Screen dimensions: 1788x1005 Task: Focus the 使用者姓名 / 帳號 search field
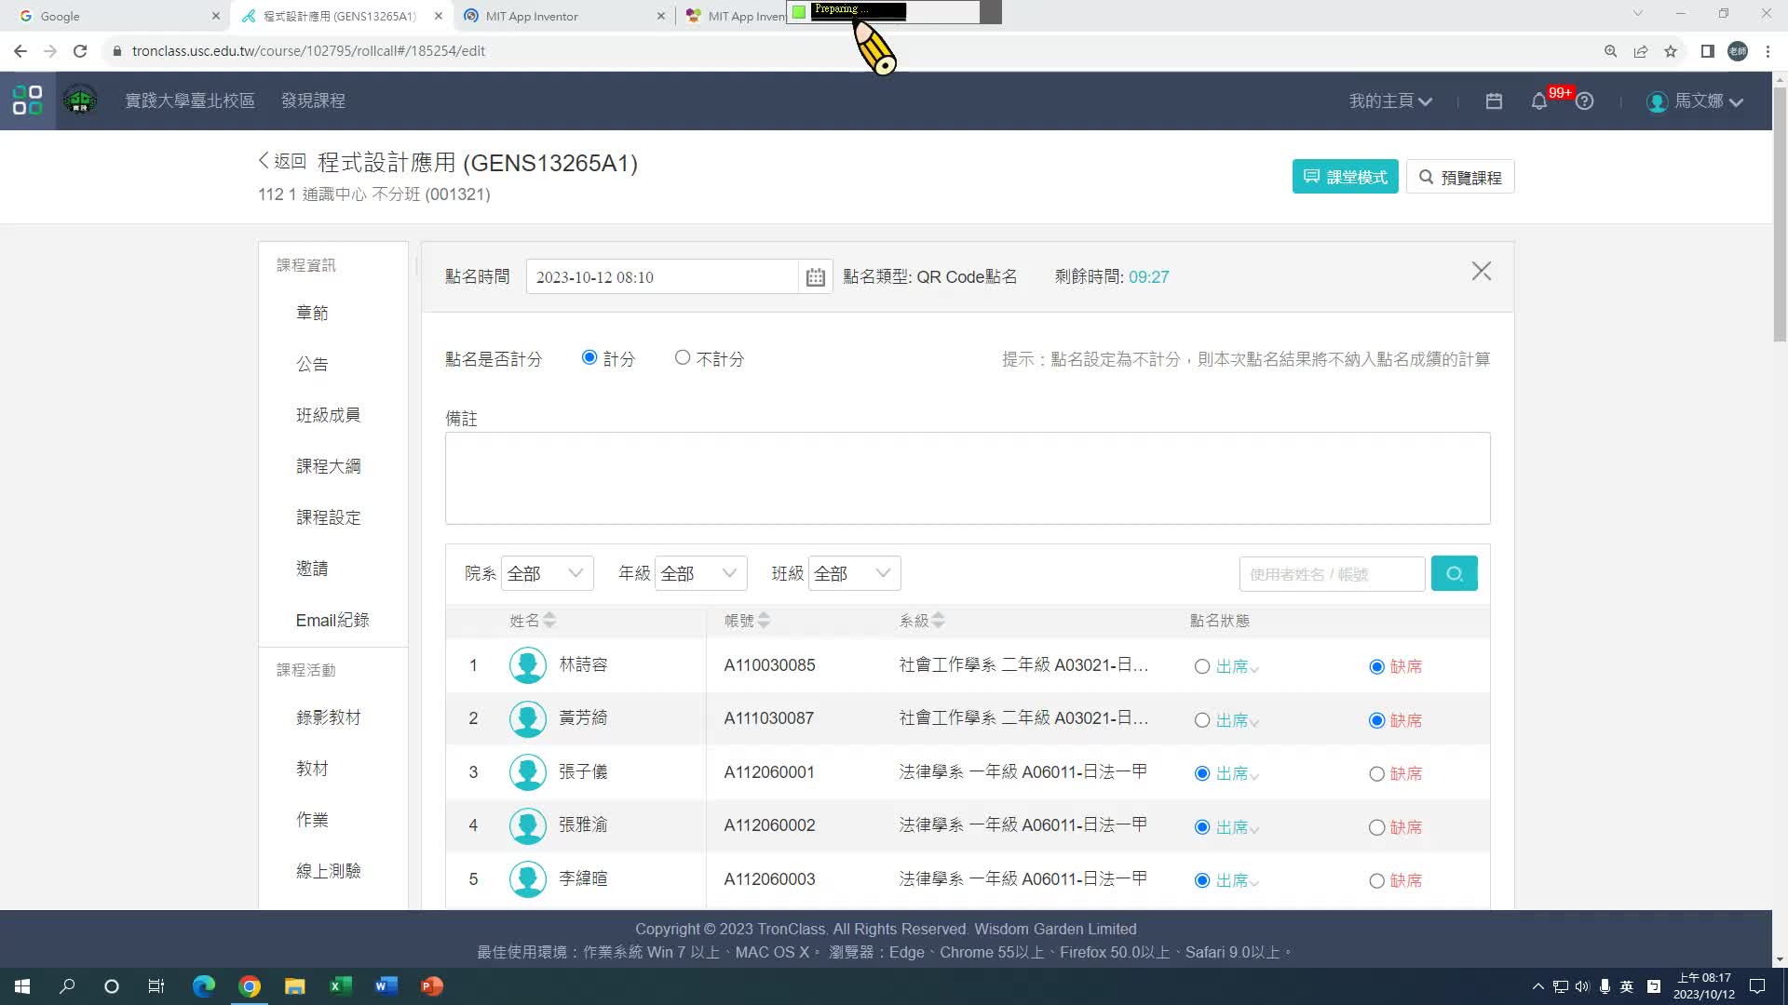point(1332,574)
